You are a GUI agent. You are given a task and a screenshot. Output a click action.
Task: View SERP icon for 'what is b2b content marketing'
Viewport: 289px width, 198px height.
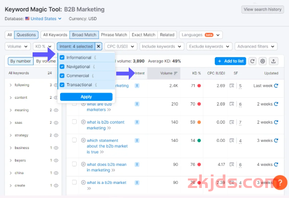click(232, 122)
